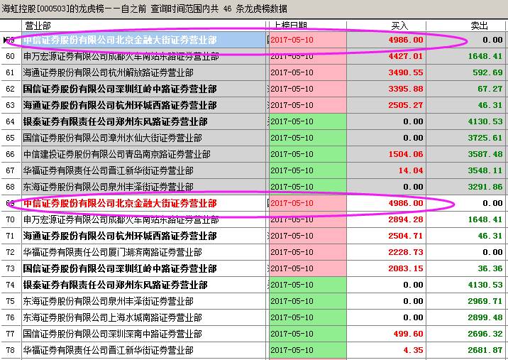Click buy value 499.60

[x=408, y=334]
